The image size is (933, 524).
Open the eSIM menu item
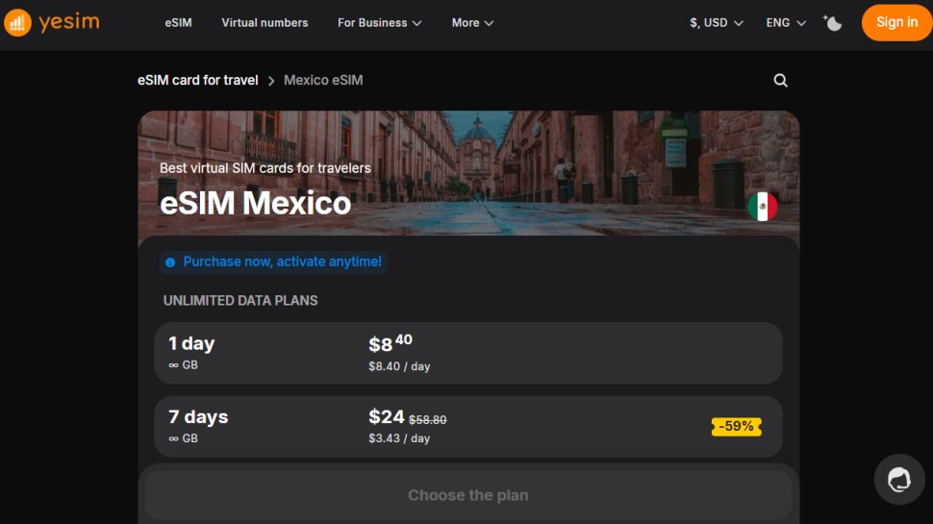[x=178, y=23]
